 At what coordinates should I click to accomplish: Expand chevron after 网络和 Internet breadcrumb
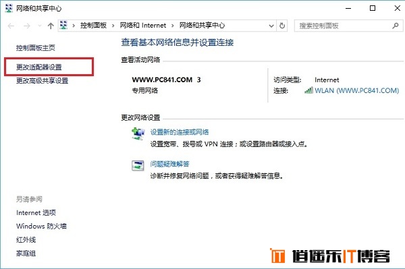(173, 26)
